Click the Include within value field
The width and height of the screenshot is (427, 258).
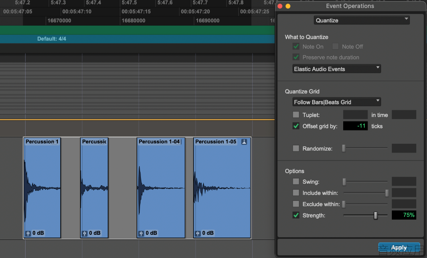tap(404, 193)
